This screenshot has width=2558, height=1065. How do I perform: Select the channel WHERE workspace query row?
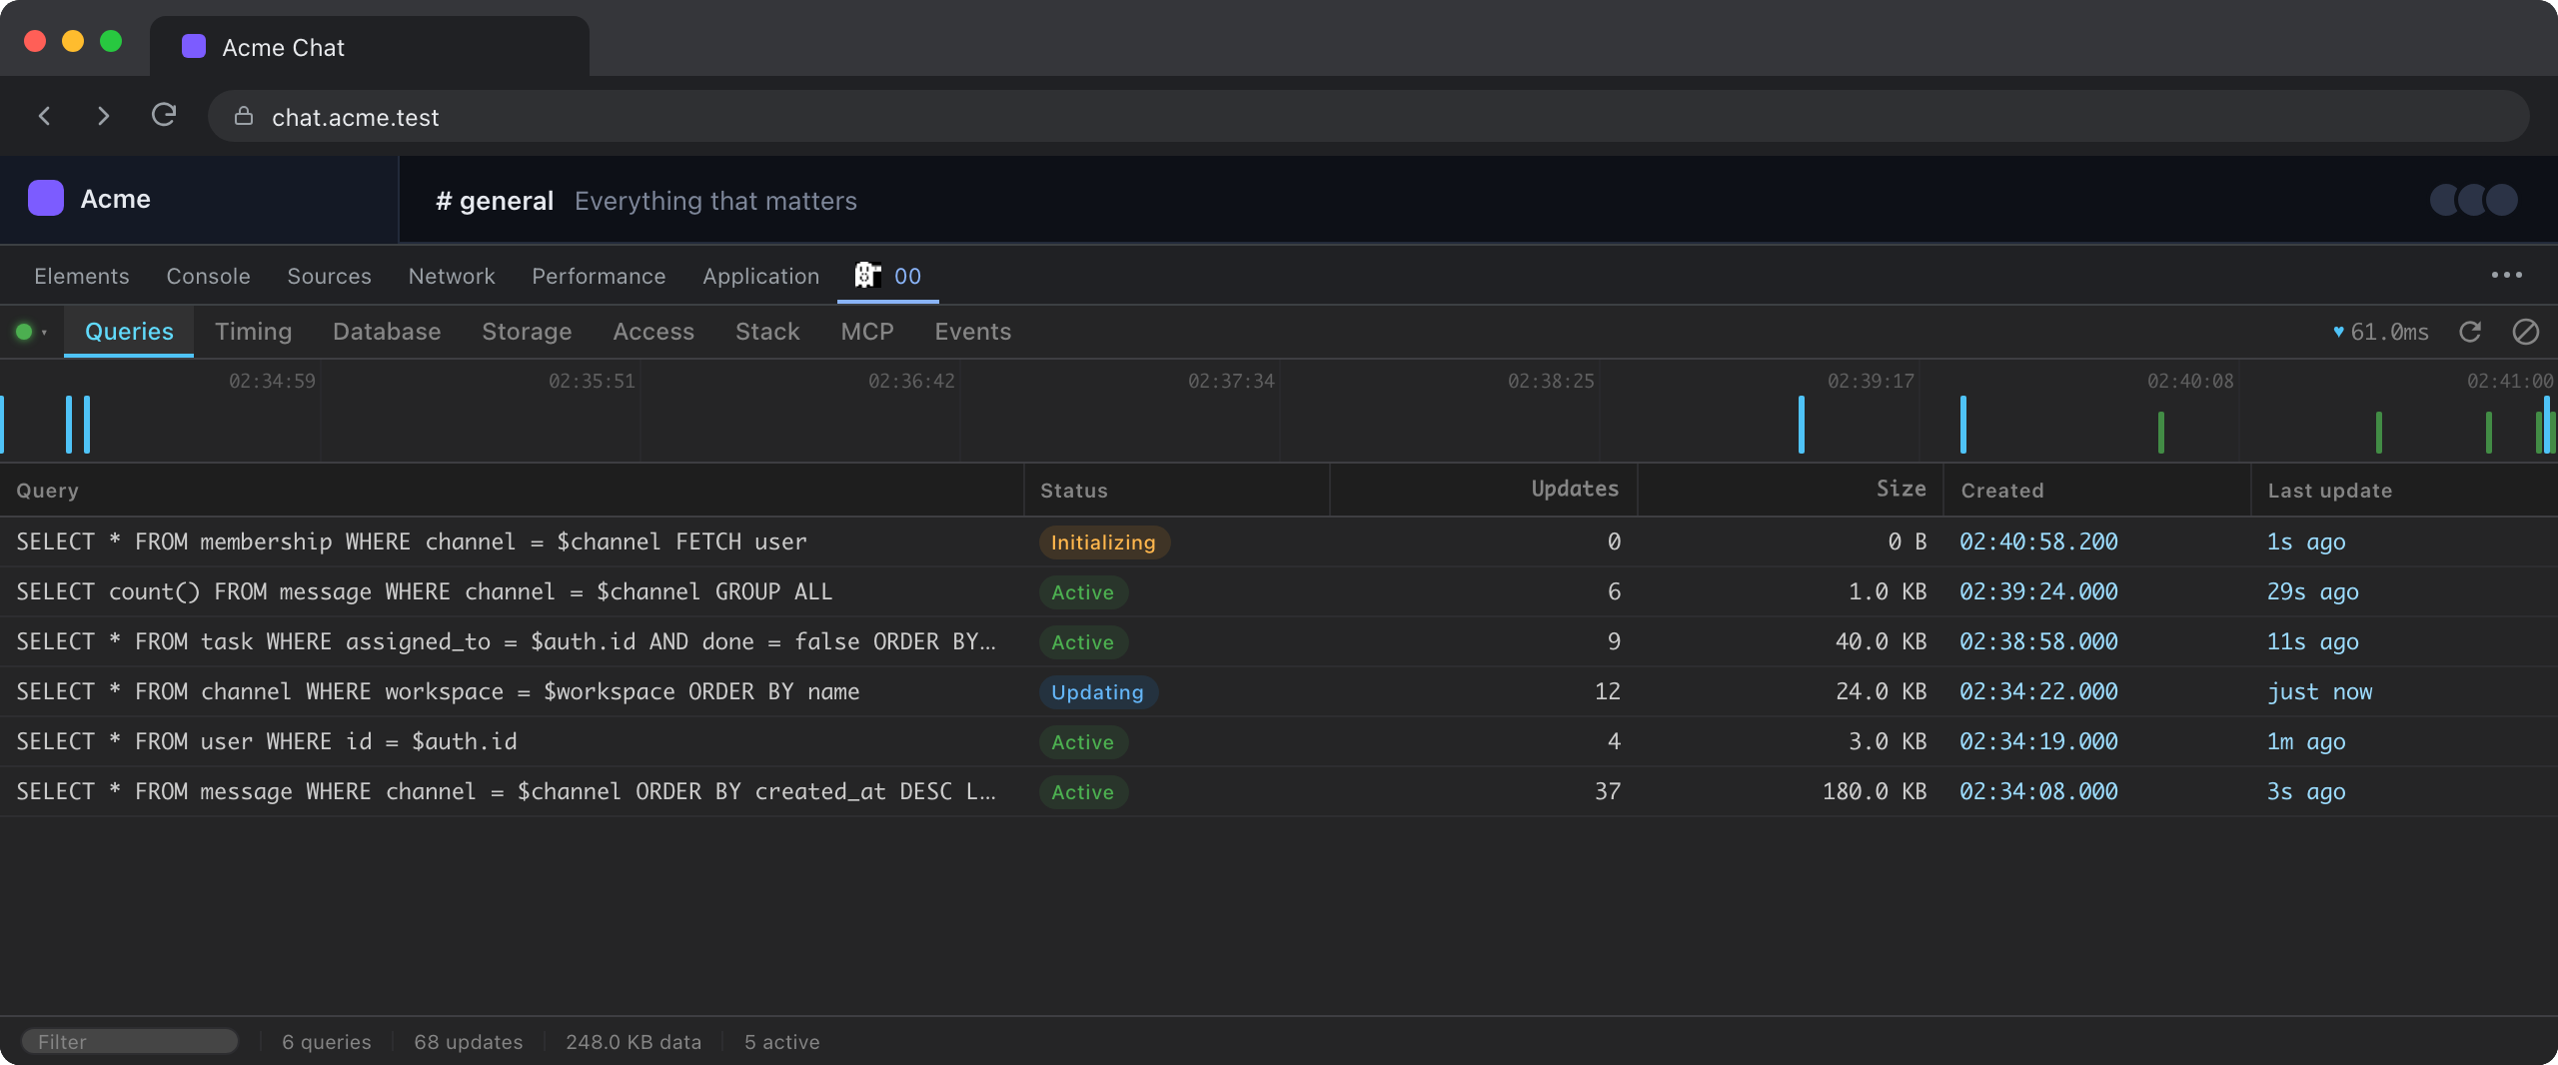tap(1279, 691)
